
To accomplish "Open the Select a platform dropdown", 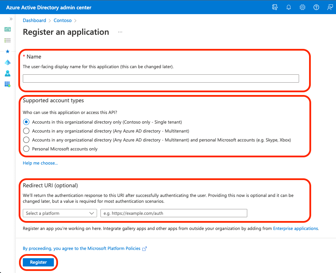I will 59,213.
